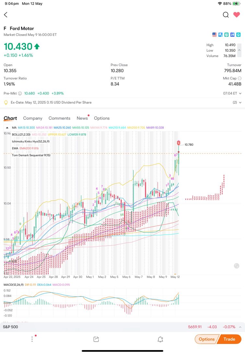245x354 pixels.
Task: Open the News tab
Action: click(82, 118)
